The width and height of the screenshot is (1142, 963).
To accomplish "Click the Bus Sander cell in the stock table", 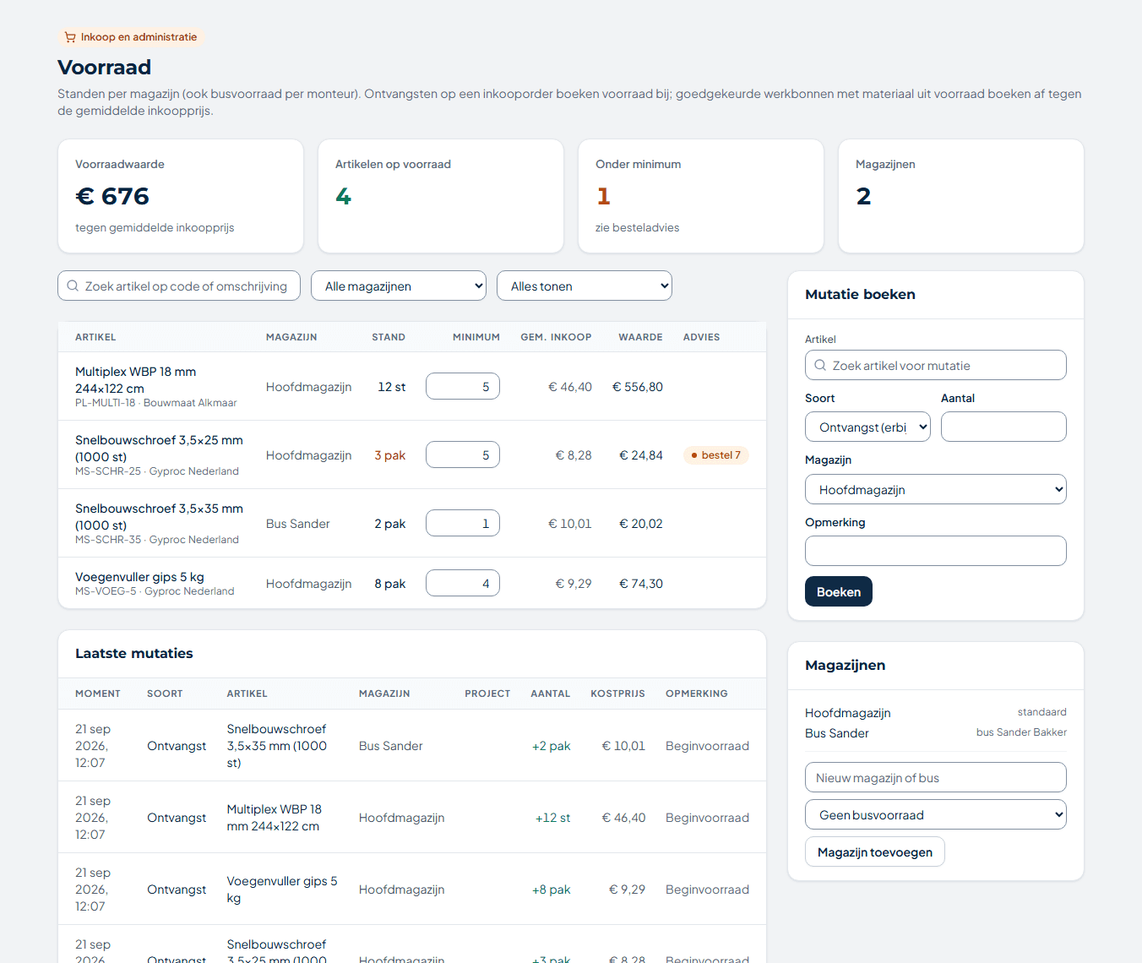I will [298, 524].
